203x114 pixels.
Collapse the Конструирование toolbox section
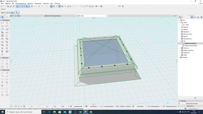pos(1,20)
